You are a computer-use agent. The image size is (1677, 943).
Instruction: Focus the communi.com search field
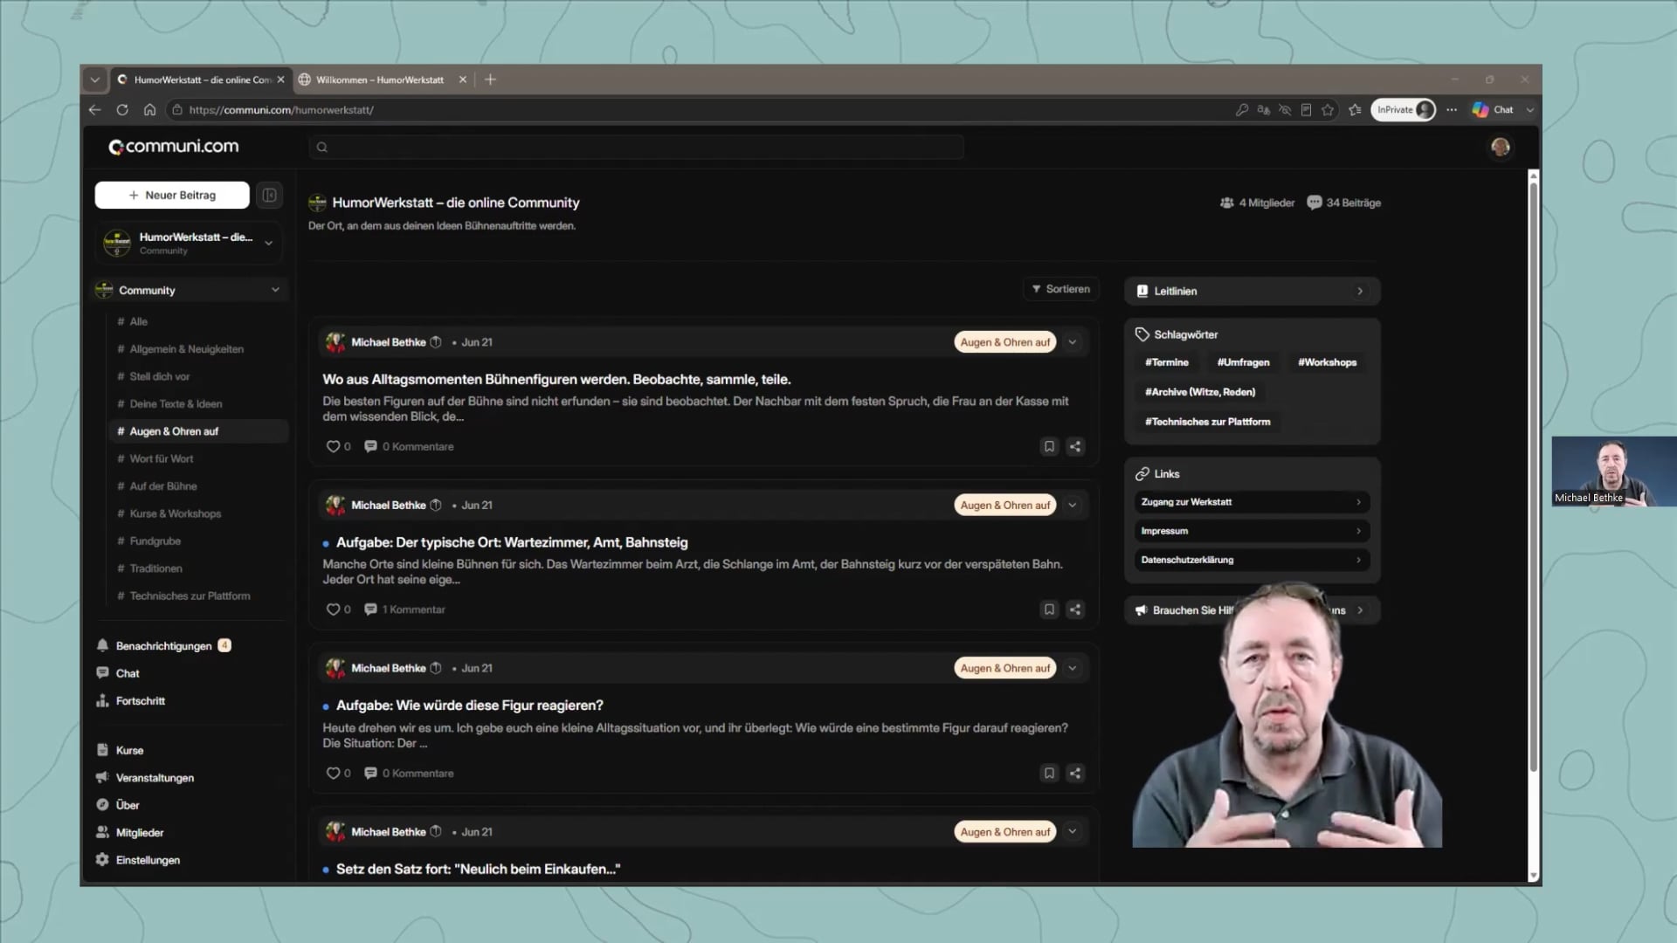click(x=636, y=147)
